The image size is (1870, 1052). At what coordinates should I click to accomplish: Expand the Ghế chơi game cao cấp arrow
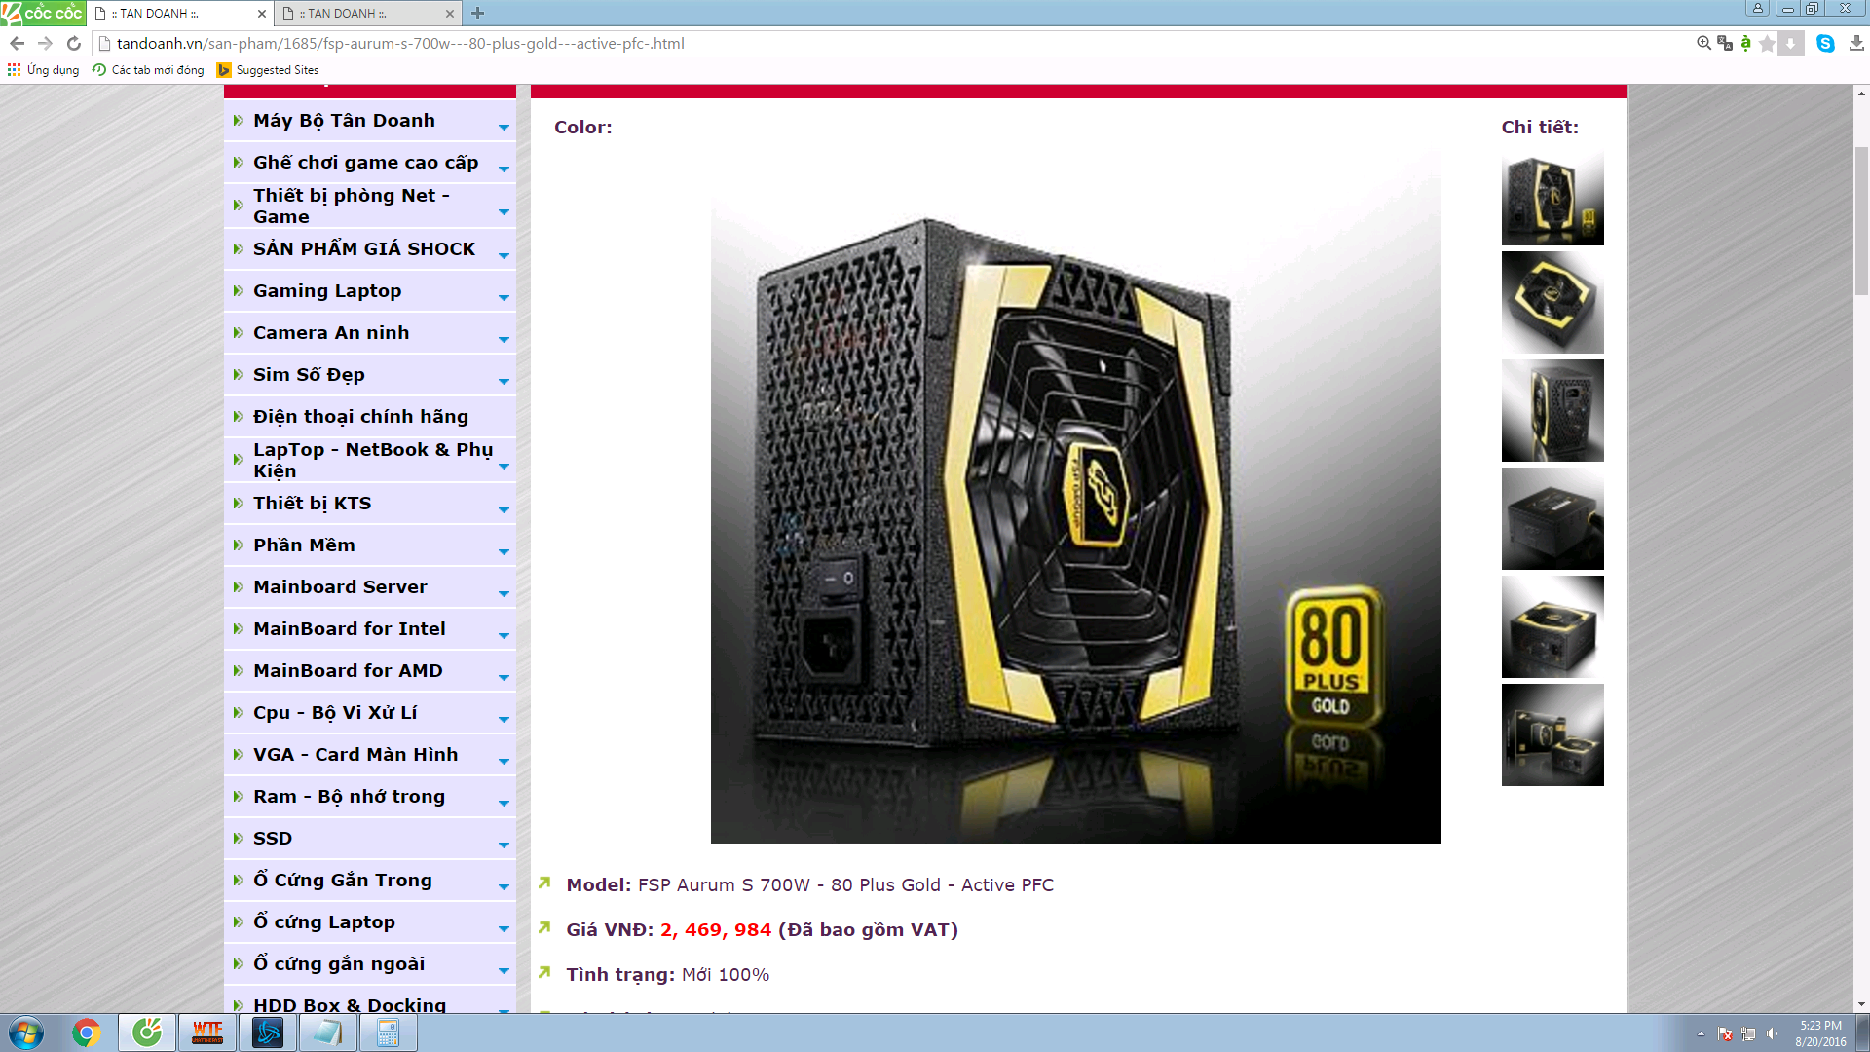tap(504, 169)
